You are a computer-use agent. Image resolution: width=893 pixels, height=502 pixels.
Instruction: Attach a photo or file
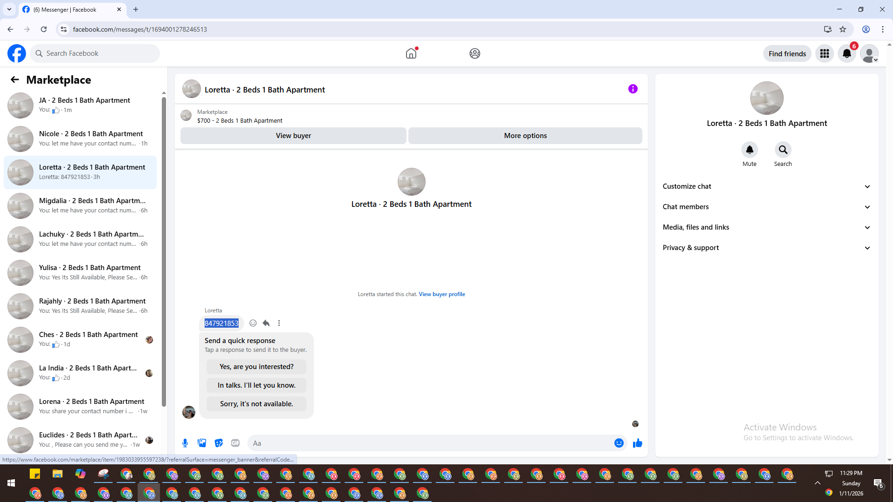[202, 443]
